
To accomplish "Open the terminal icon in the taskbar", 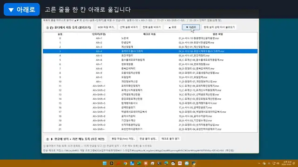I will [x=159, y=163].
